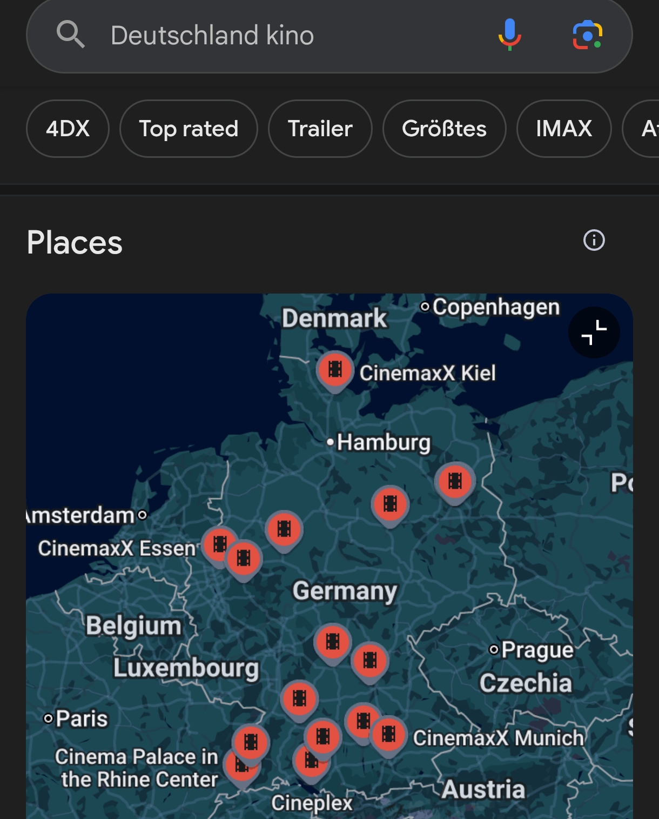Choose the Größtes filter chip
Viewport: 659px width, 819px height.
coord(444,129)
